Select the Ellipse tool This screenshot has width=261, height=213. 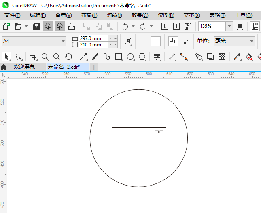(x=130, y=57)
